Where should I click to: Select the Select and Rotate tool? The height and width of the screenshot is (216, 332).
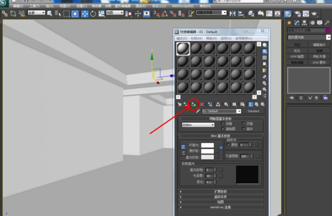coord(93,14)
